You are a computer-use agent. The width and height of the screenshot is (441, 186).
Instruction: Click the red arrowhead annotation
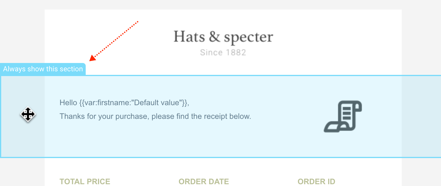[x=93, y=58]
